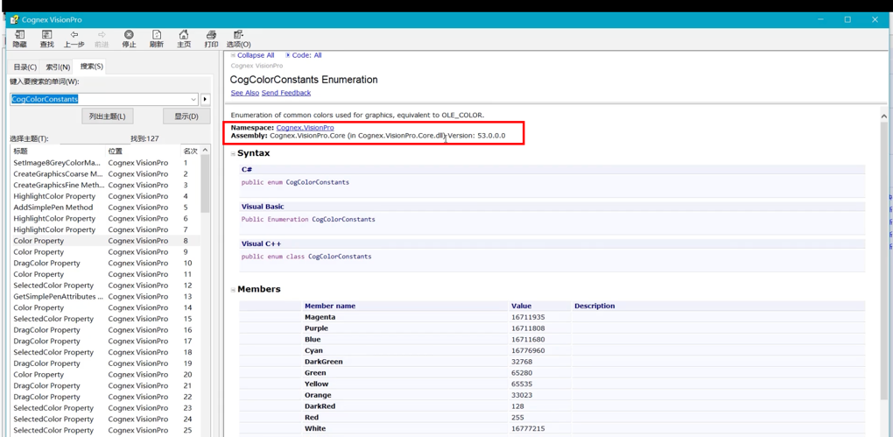The height and width of the screenshot is (437, 893).
Task: Select SetImage8GreyColorMa... topic row
Action: pos(105,162)
